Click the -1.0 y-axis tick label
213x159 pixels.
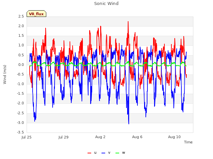point(21,84)
